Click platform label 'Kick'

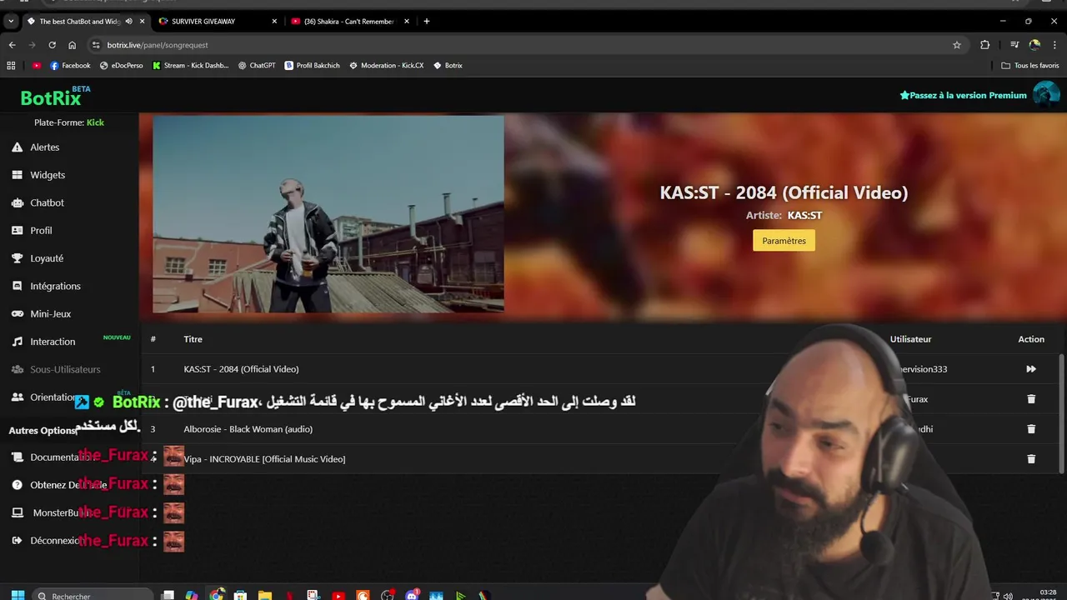95,122
